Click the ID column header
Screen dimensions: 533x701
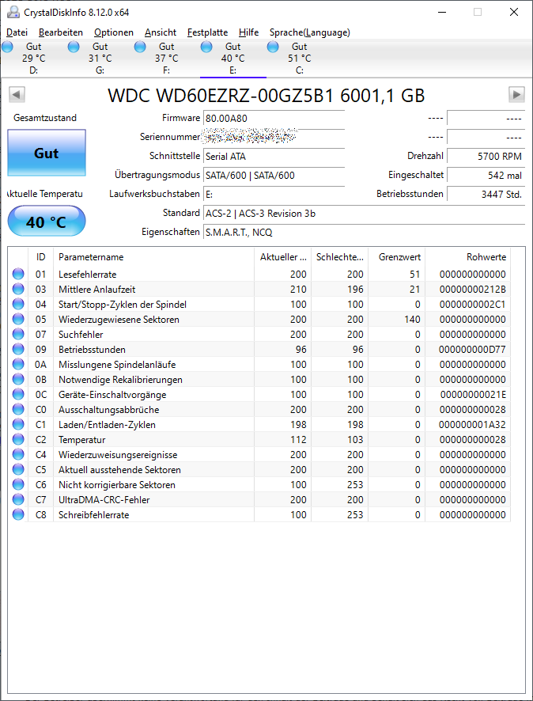40,257
